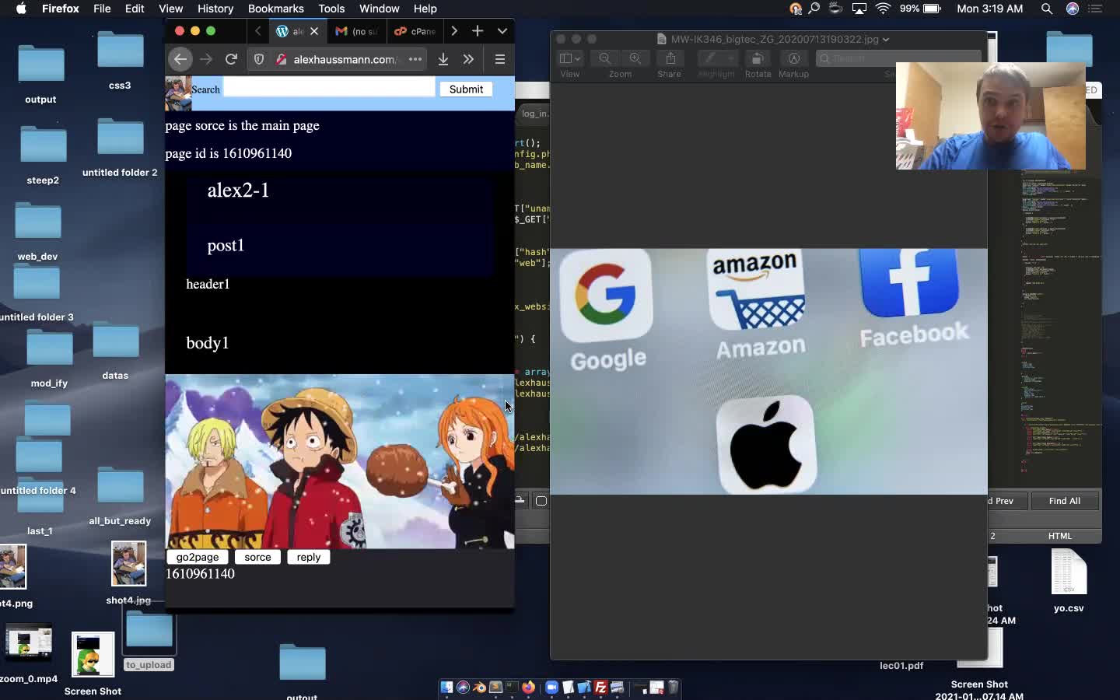The image size is (1120, 700).
Task: Select yo.csv file on desktop
Action: coord(1069,580)
